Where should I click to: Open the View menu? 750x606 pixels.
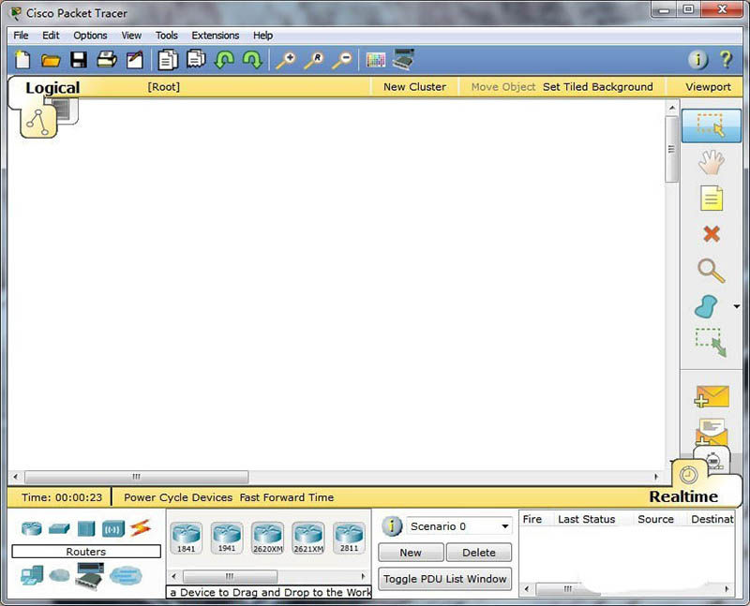point(131,36)
